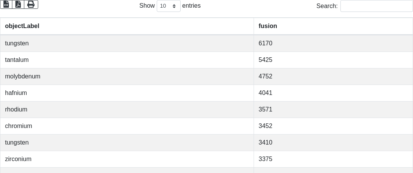
Task: Click the 3571 fusion value
Action: tap(266, 110)
